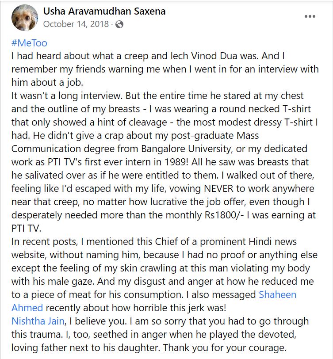This screenshot has width=333, height=359.
Task: Follow the #MeToo hashtag
Action: tap(29, 43)
